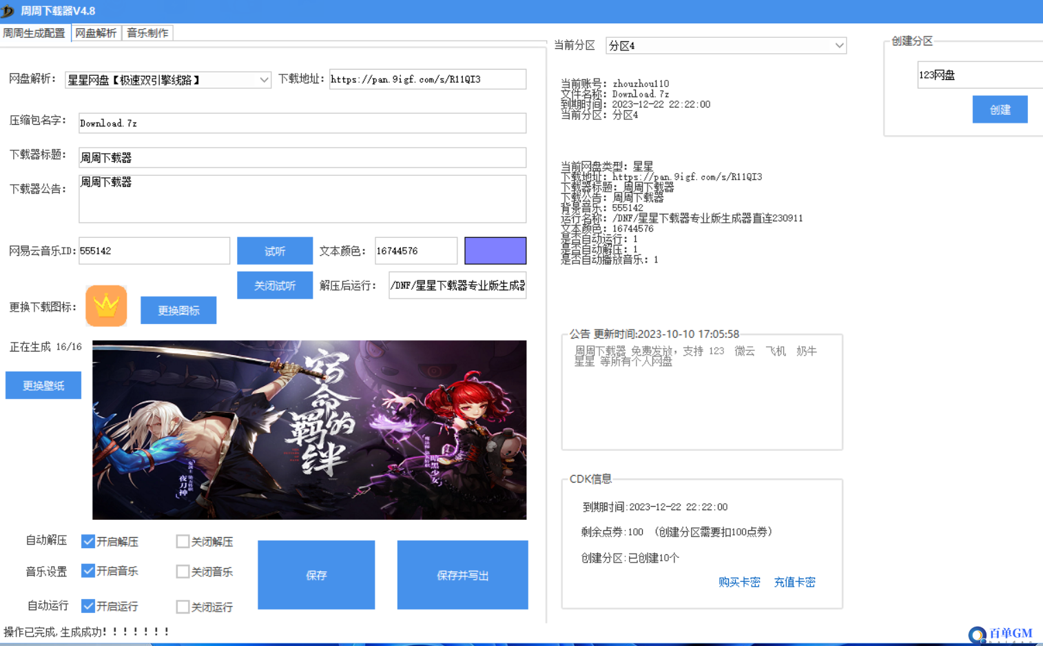1043x646 pixels.
Task: Expand the 网盘解析 cloud-drive dropdown
Action: pos(168,80)
